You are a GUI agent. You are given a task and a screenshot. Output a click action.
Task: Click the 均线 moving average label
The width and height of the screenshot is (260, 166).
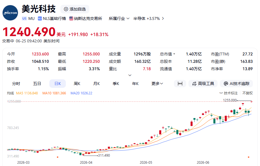pyautogui.click(x=10, y=93)
